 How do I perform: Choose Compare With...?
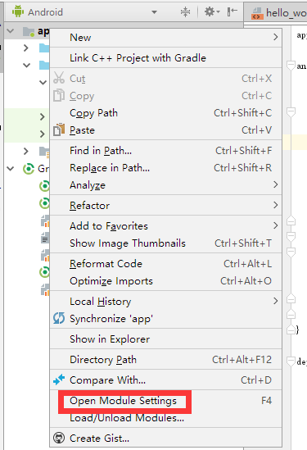coord(165,380)
